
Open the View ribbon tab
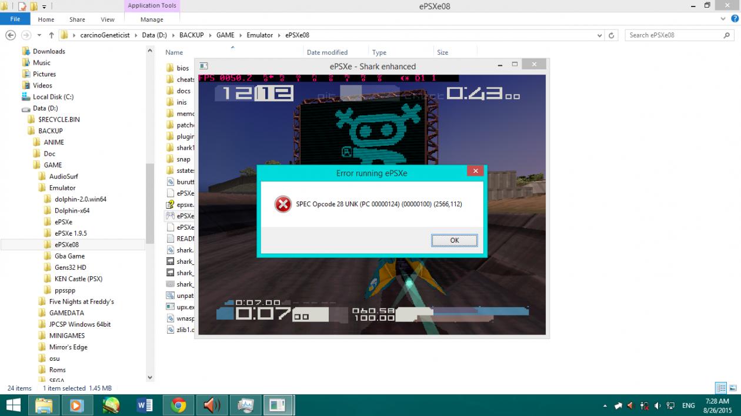click(108, 19)
